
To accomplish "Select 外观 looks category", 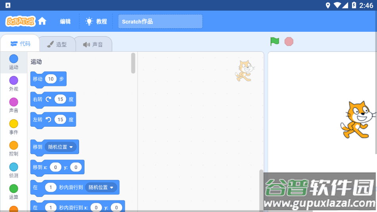I will [14, 84].
